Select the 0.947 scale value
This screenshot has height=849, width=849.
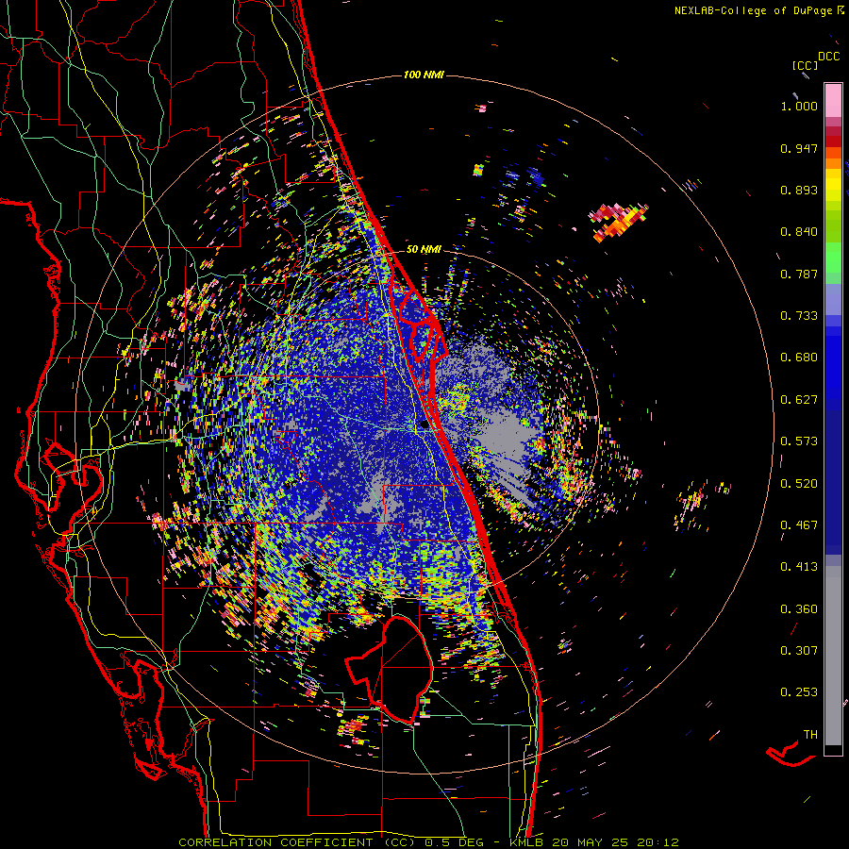[799, 148]
